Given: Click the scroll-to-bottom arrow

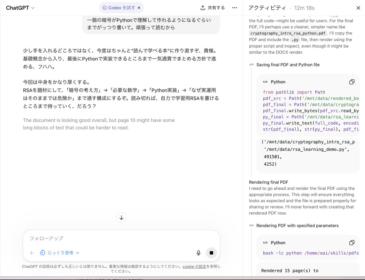Looking at the screenshot, I should pyautogui.click(x=121, y=217).
